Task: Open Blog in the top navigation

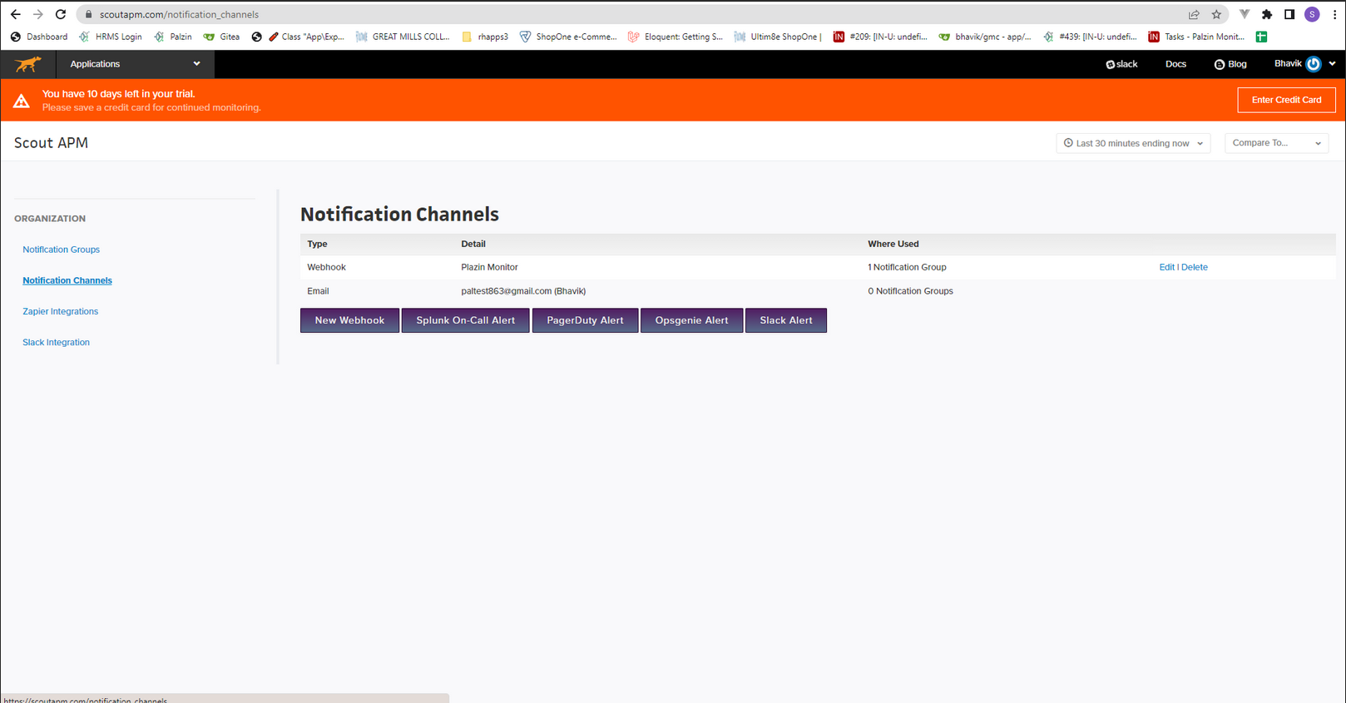Action: pyautogui.click(x=1230, y=64)
